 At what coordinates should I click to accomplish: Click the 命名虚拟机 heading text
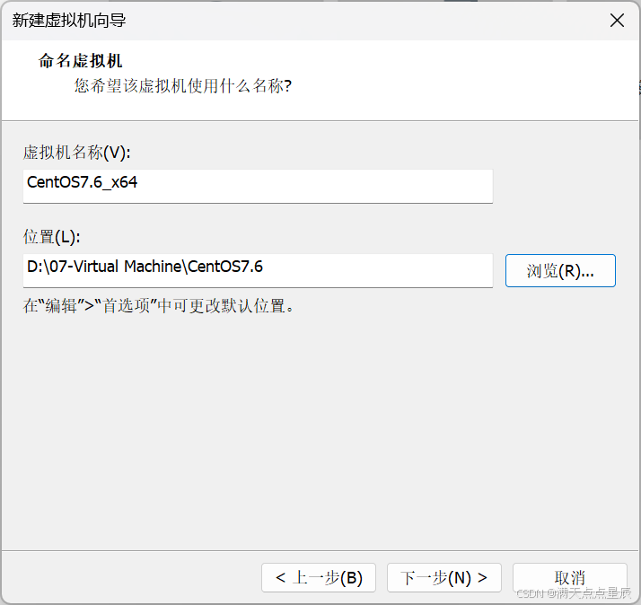click(x=81, y=61)
